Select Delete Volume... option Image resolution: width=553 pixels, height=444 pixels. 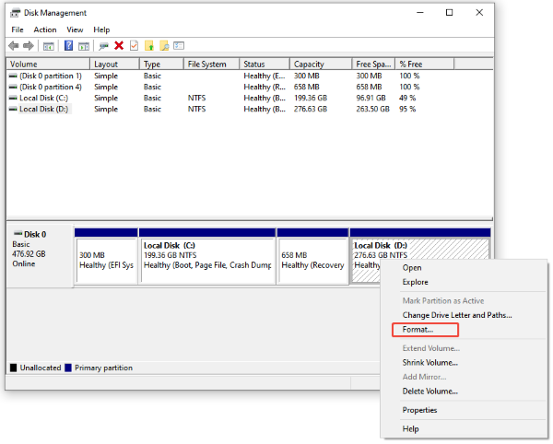pos(429,391)
